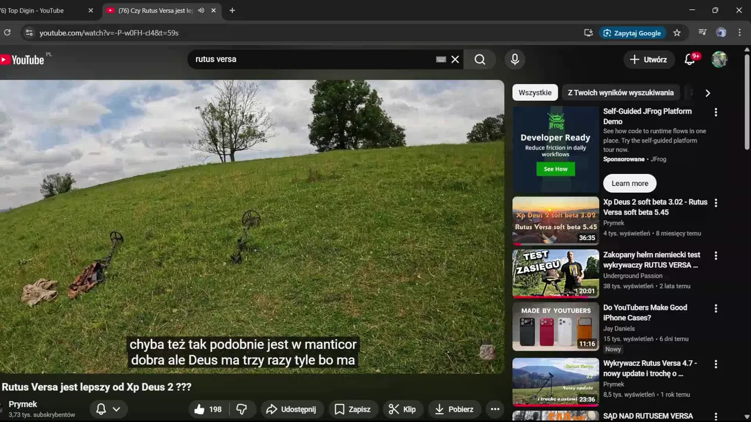Open options for Wykrywacz Rutus Versa 4.7 video

(716, 364)
